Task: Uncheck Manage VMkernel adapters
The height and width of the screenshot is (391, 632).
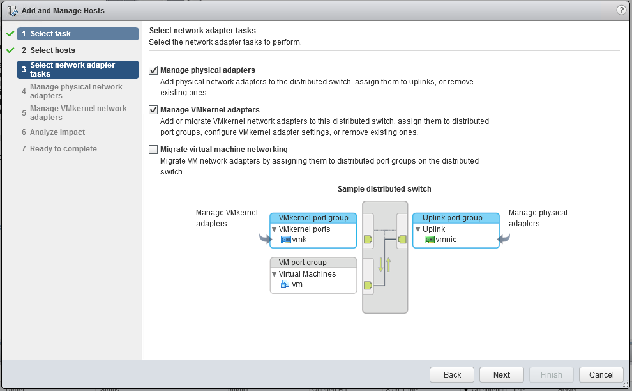Action: click(x=153, y=110)
